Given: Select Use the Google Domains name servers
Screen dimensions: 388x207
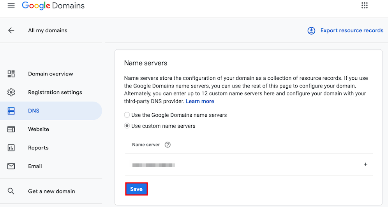Looking at the screenshot, I should (127, 115).
